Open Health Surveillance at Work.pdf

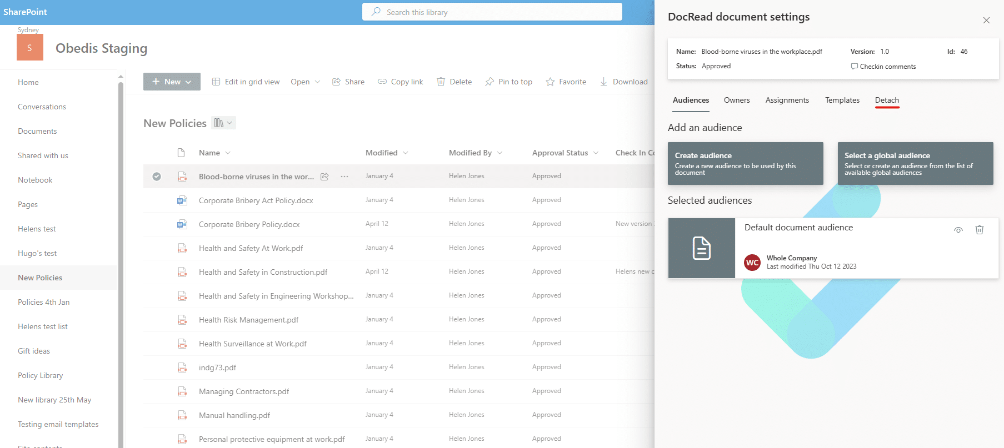(253, 344)
